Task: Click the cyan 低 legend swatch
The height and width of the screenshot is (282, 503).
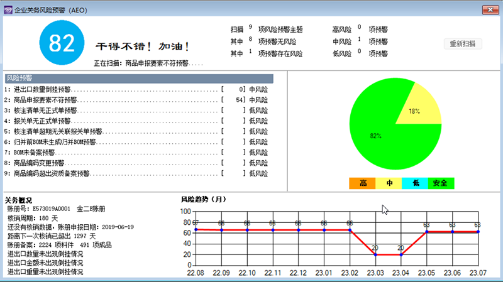Action: pyautogui.click(x=415, y=183)
